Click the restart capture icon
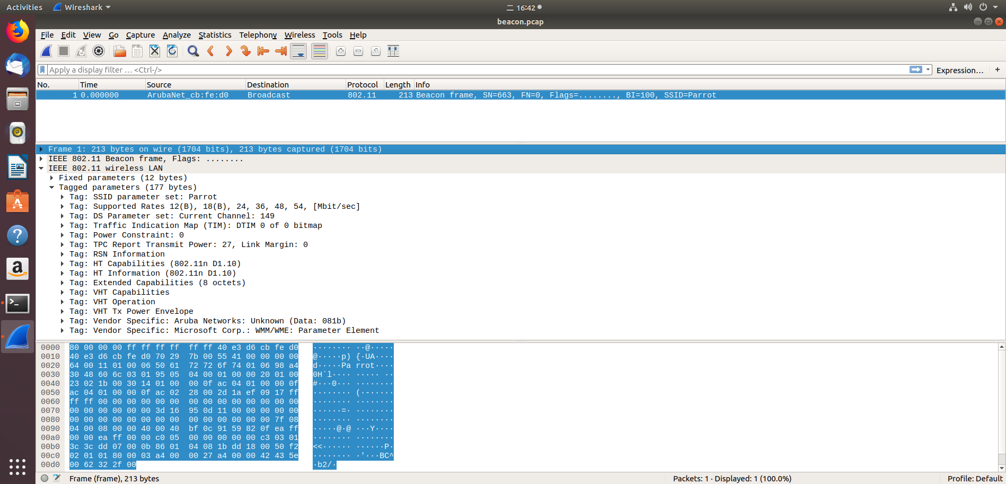This screenshot has width=1006, height=484. 81,51
